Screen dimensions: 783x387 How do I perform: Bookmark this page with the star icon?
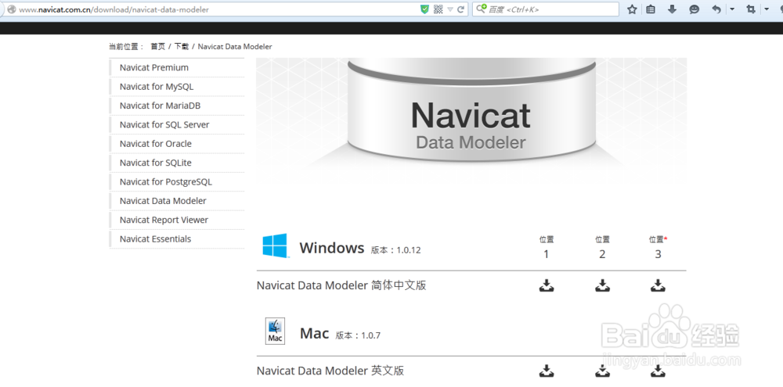[x=632, y=9]
